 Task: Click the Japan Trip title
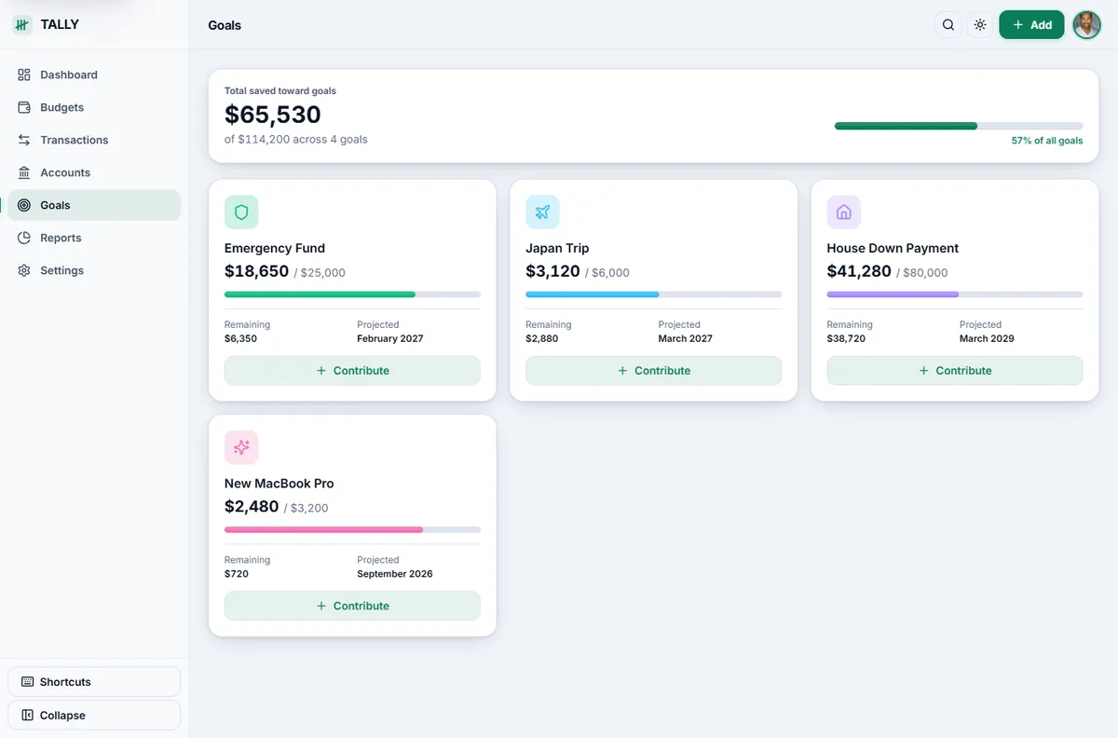point(557,248)
